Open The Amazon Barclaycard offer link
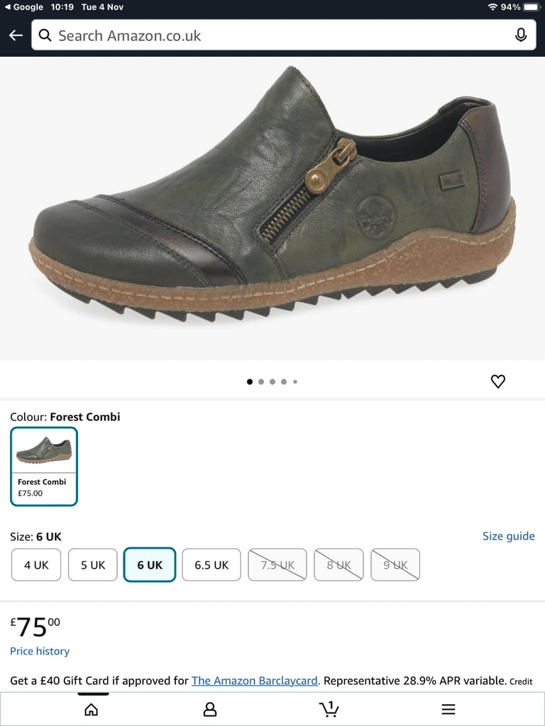Viewport: 545px width, 726px height. tap(254, 681)
